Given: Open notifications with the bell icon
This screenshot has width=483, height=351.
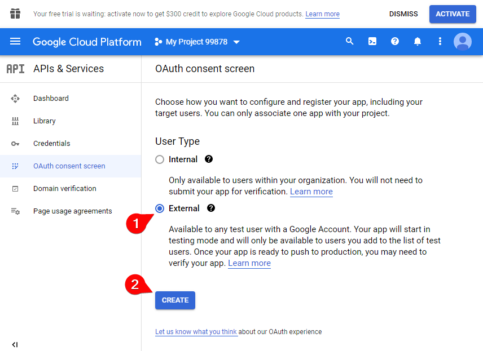Looking at the screenshot, I should [x=418, y=41].
